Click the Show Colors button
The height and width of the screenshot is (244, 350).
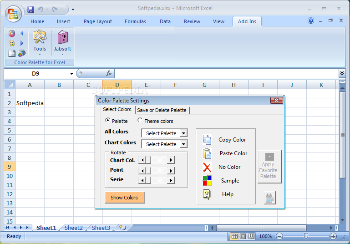click(125, 198)
